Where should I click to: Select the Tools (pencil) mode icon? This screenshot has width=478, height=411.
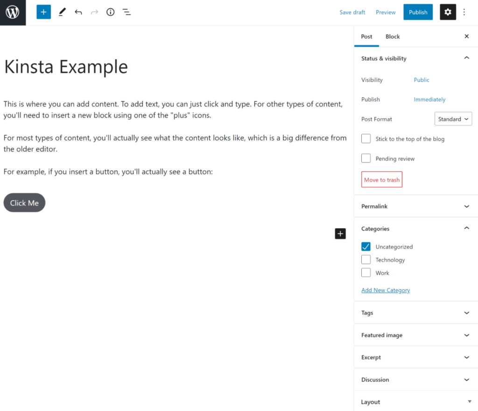coord(62,12)
